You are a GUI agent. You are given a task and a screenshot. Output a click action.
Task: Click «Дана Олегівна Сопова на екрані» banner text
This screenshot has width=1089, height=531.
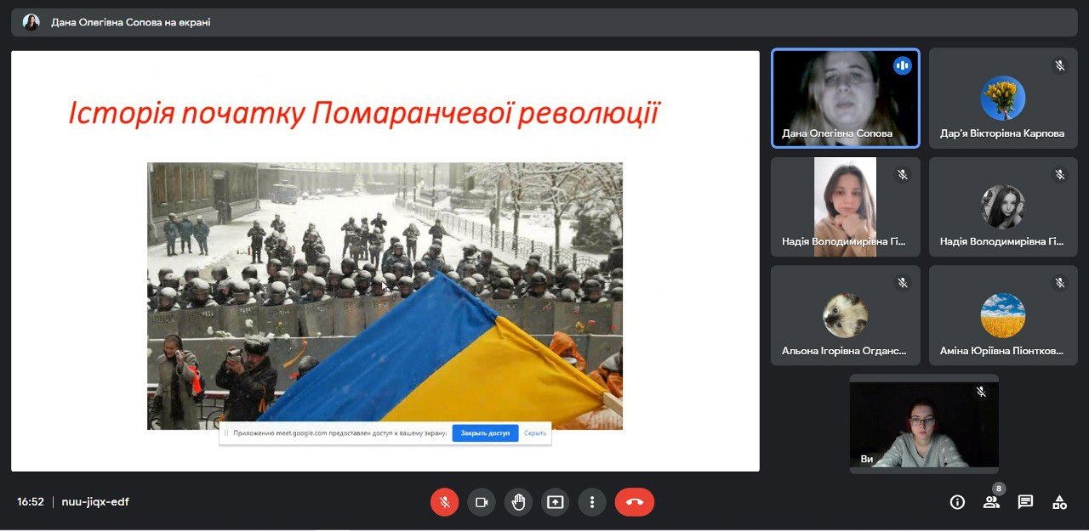click(130, 22)
